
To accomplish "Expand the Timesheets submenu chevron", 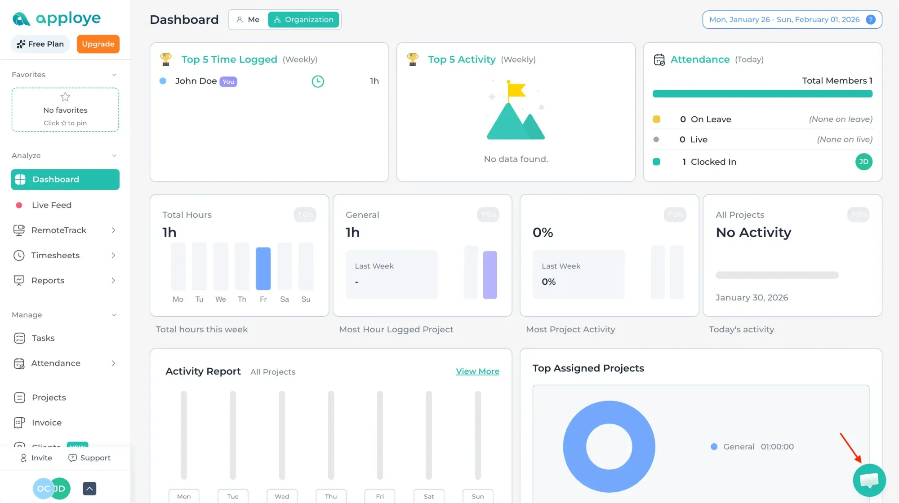I will [x=113, y=256].
